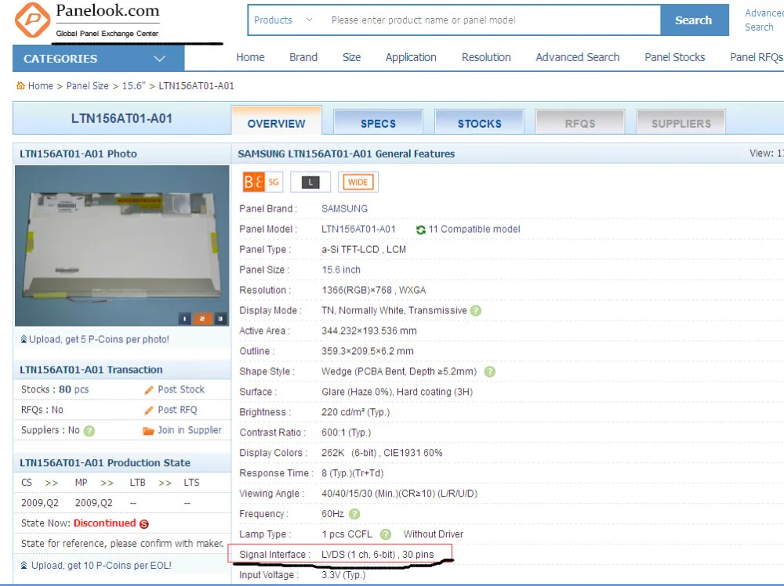Screen dimensions: 784x586
Task: Open the Brand nav menu
Action: tap(303, 57)
